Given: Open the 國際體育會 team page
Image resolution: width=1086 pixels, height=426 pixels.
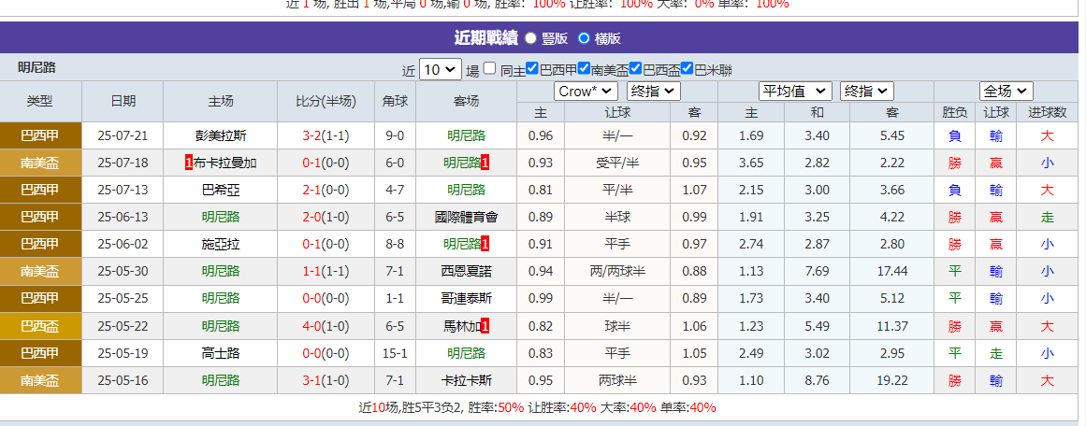Looking at the screenshot, I should pos(466,217).
